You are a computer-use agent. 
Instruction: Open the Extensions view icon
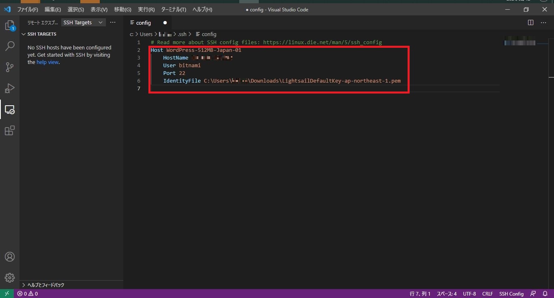point(9,130)
